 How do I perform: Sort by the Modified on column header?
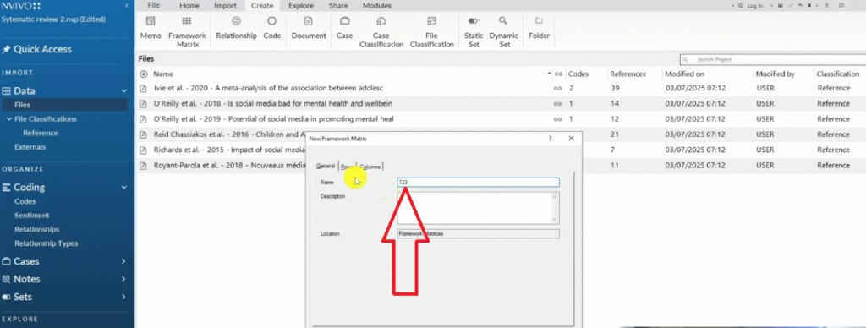tap(684, 74)
